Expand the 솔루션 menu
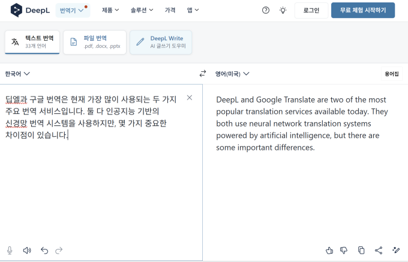Screen dimensions: 408x262 point(142,10)
